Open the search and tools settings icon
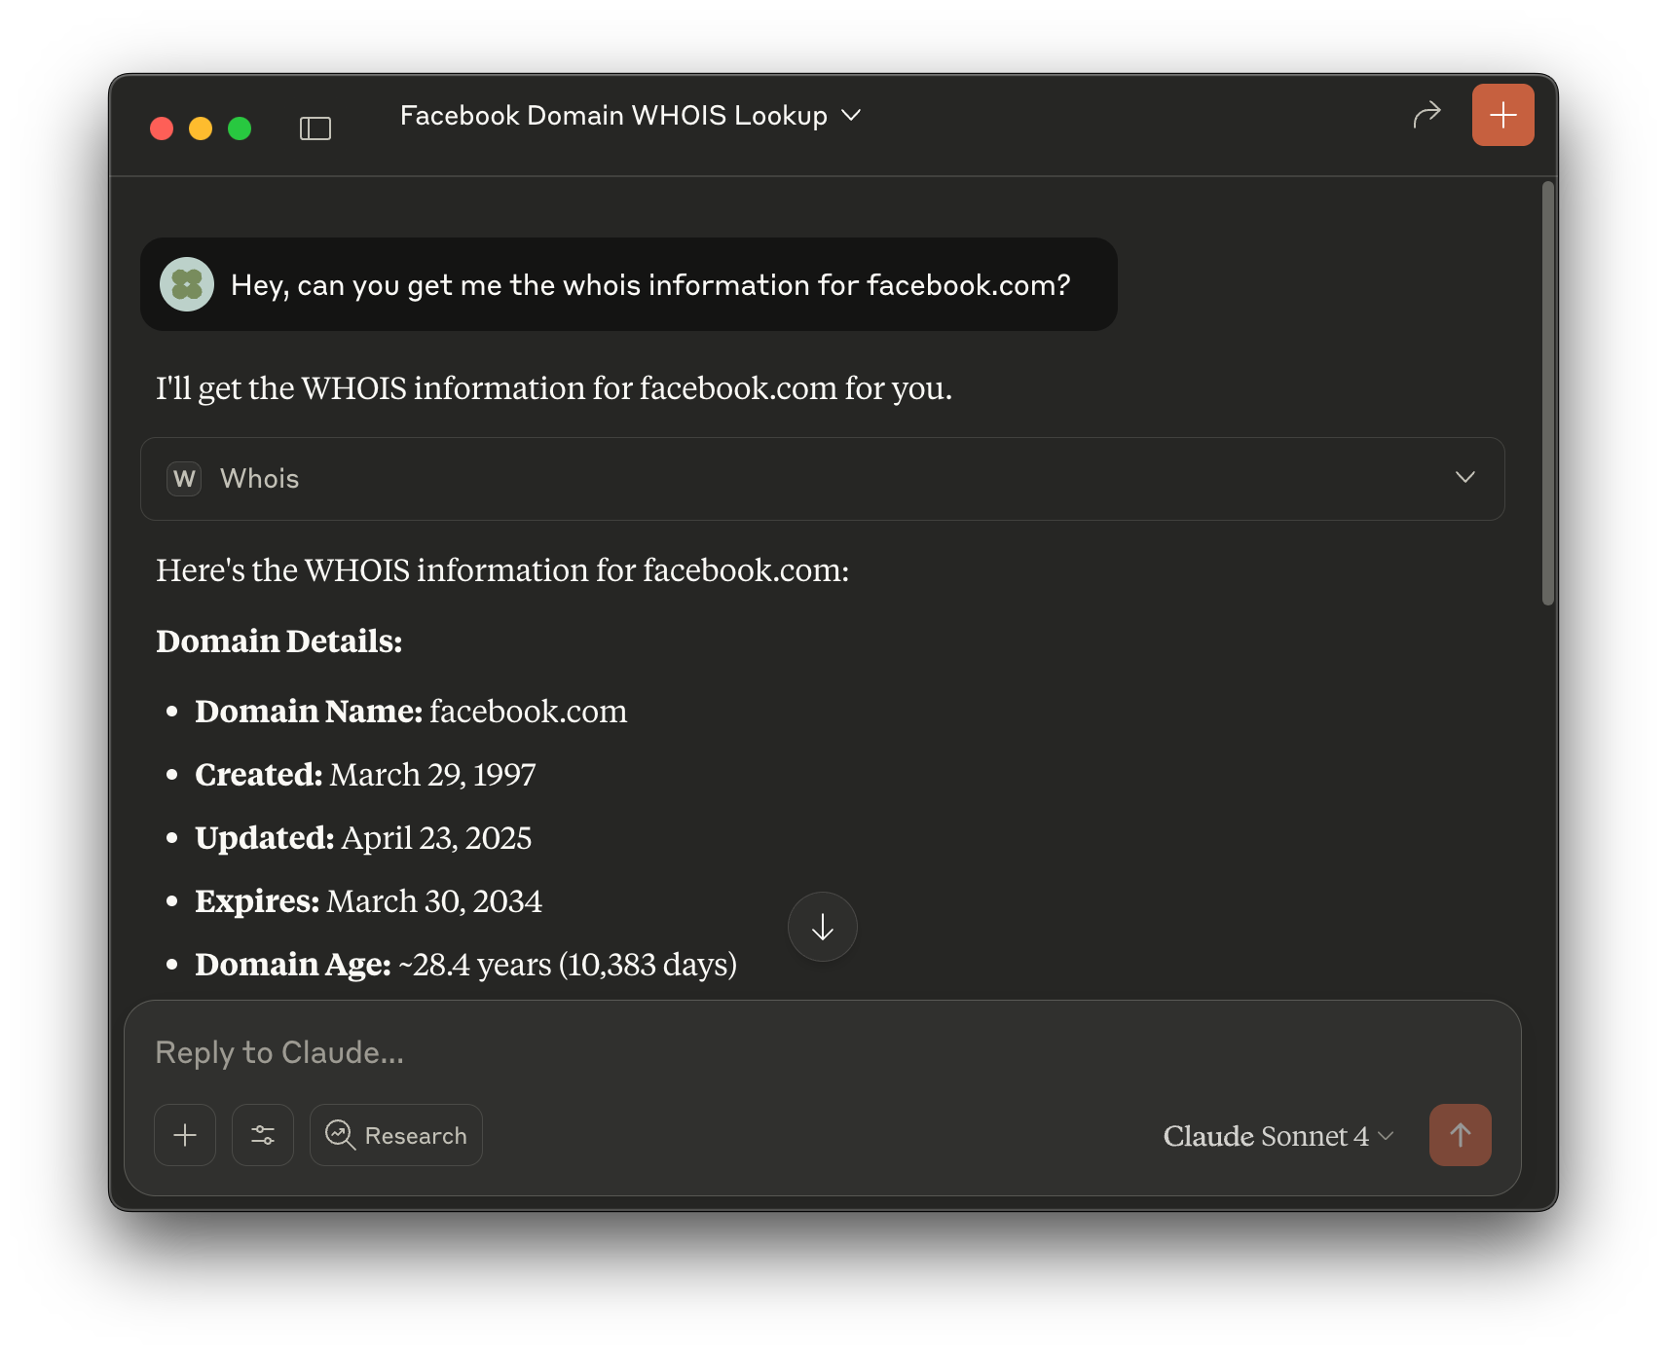The image size is (1667, 1355). pyautogui.click(x=263, y=1135)
